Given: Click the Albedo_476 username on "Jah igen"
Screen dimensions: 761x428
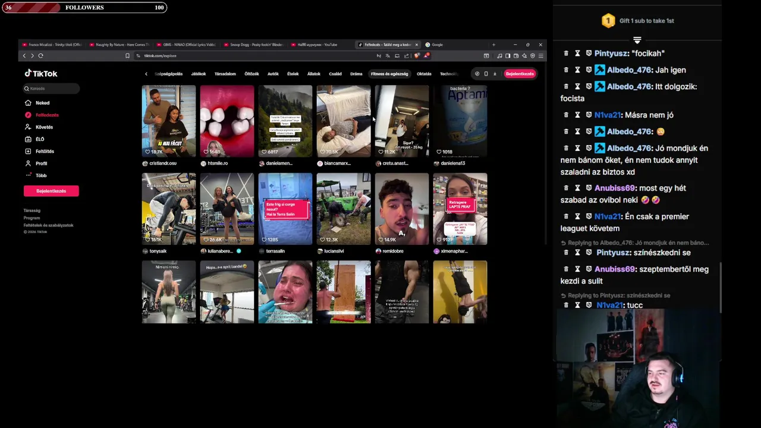Looking at the screenshot, I should (628, 70).
